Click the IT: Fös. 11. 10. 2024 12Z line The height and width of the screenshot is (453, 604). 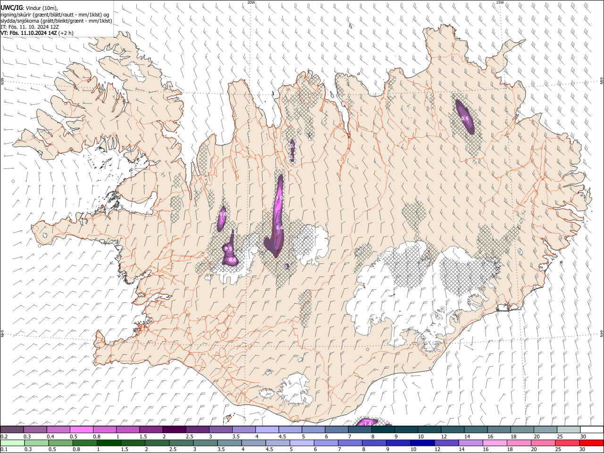coord(30,27)
